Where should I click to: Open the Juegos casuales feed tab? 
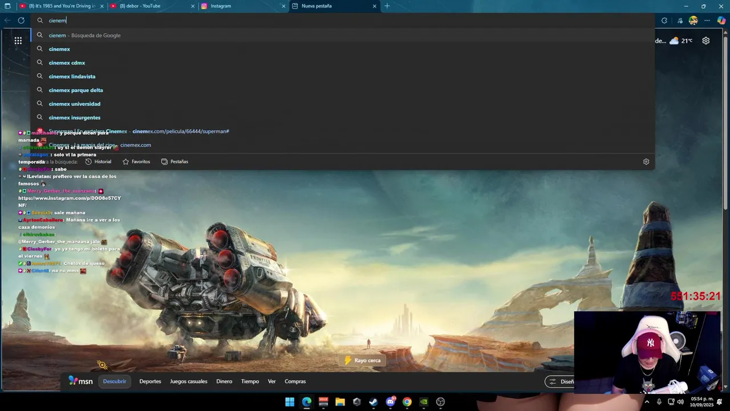(x=189, y=381)
